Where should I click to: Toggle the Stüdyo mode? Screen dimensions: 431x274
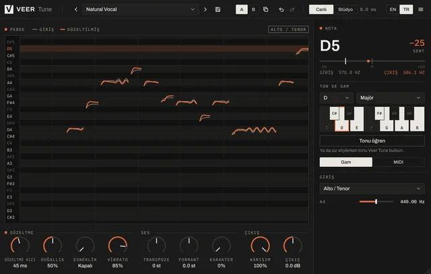(345, 9)
